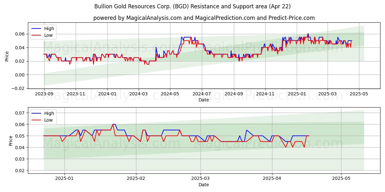The width and height of the screenshot is (385, 192).
Task: Click the 2024-05 date tick label
Action: [x=170, y=94]
